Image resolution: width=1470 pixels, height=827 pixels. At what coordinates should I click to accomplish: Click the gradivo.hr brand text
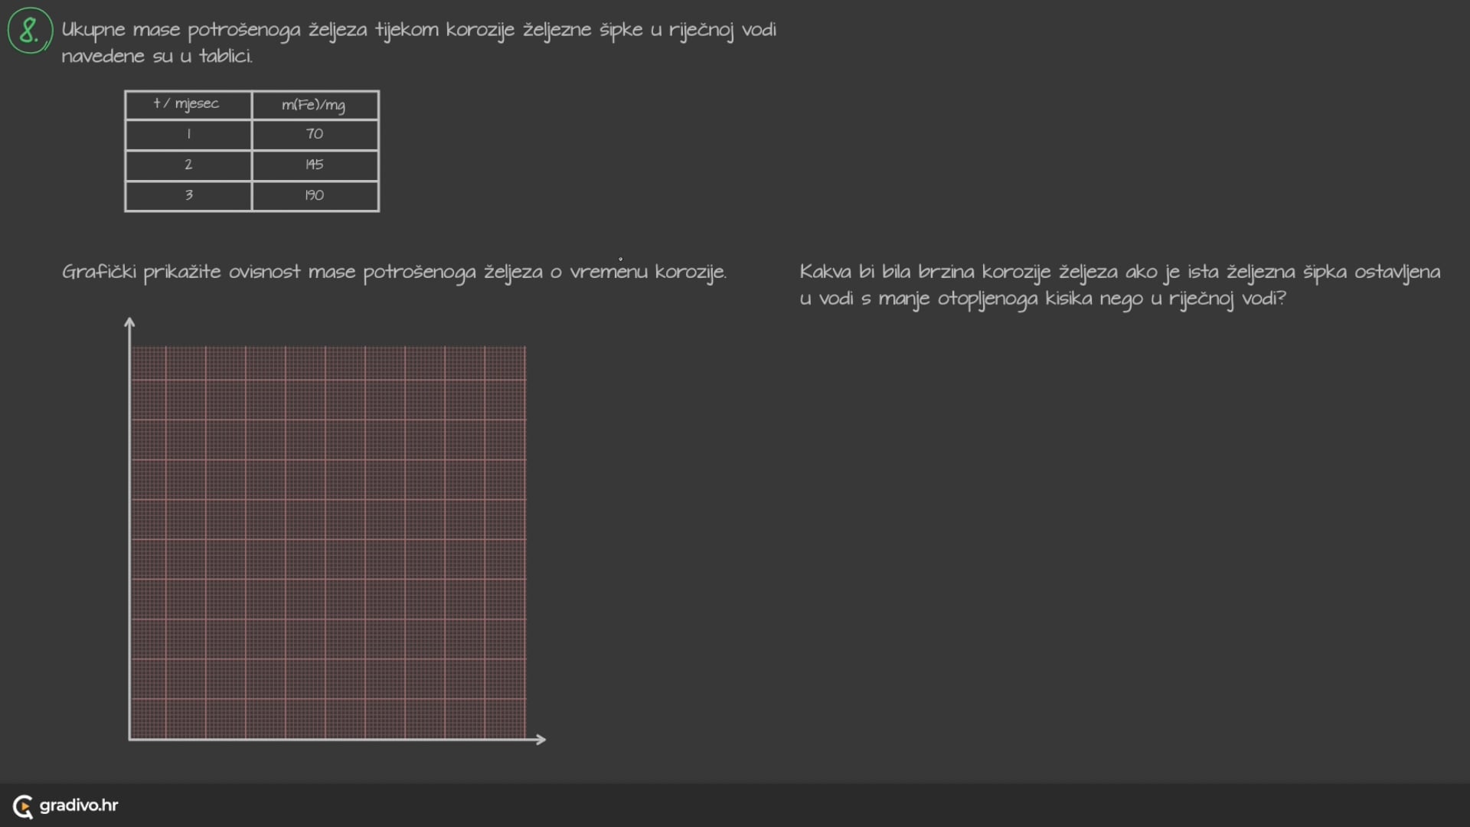point(79,806)
